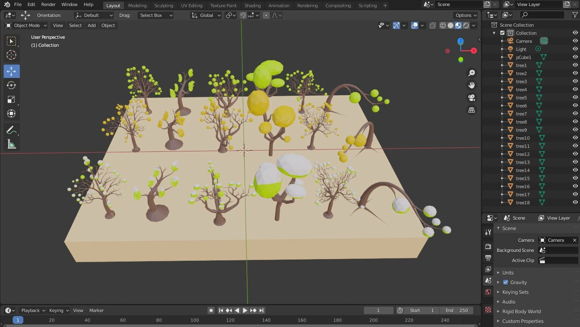The width and height of the screenshot is (580, 327).
Task: Select the Rotate tool
Action: click(x=12, y=85)
